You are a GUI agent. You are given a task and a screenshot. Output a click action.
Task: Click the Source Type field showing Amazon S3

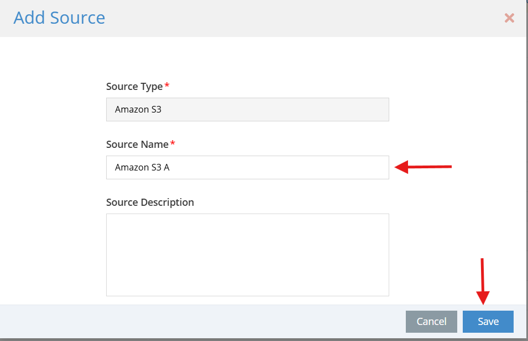248,109
